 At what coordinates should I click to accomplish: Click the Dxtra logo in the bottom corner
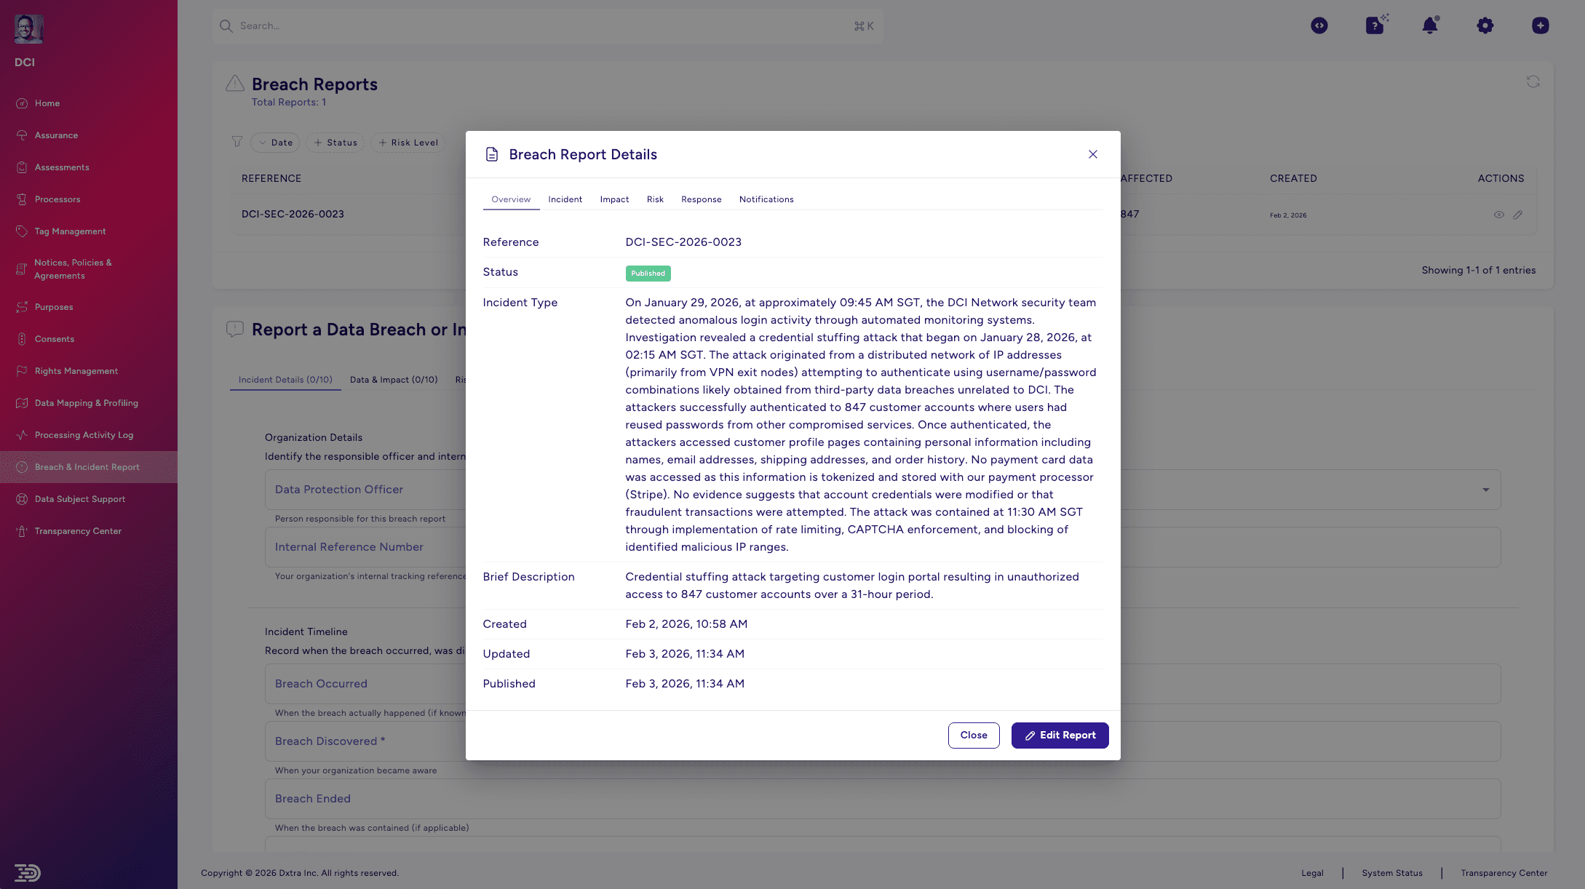(x=27, y=873)
